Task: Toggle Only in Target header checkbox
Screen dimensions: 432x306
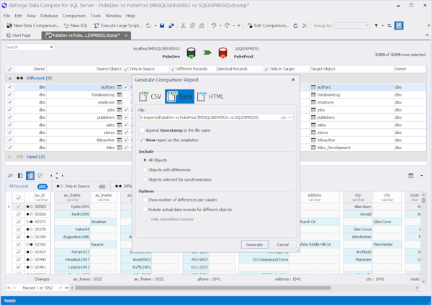Action: click(x=266, y=69)
